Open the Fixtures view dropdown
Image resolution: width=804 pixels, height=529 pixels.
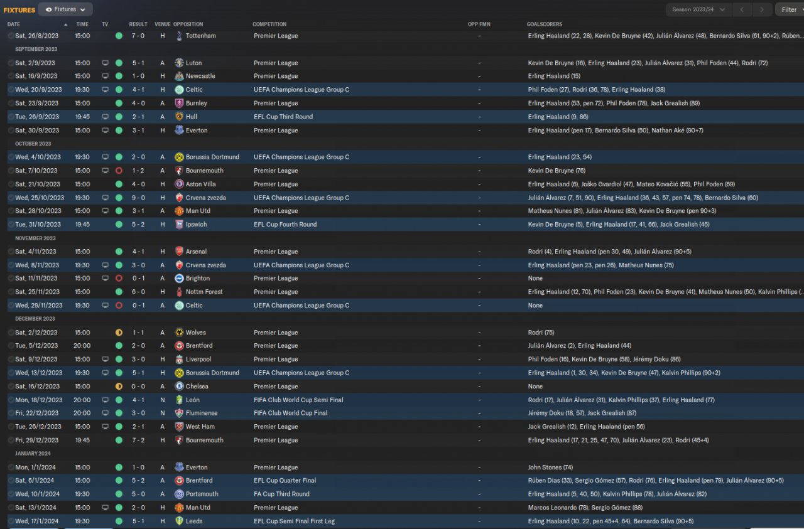pyautogui.click(x=65, y=9)
